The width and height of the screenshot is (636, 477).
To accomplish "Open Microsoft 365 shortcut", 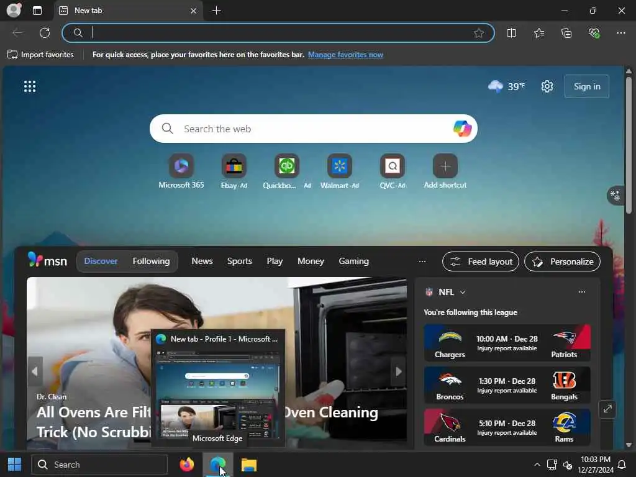I will [181, 171].
